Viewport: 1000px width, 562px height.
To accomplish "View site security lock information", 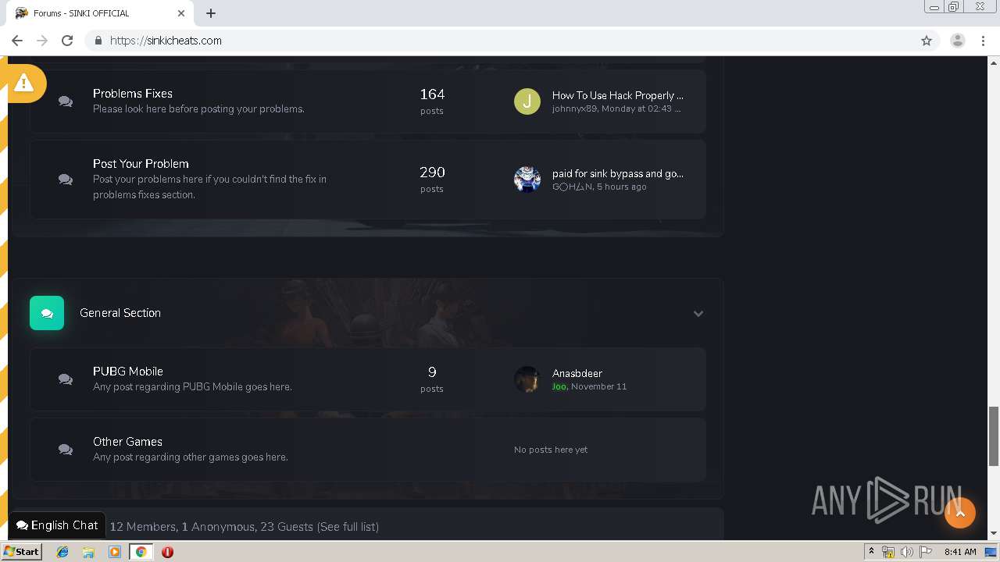I will click(98, 41).
